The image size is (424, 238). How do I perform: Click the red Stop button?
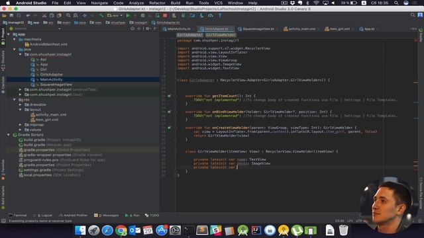[x=165, y=16]
